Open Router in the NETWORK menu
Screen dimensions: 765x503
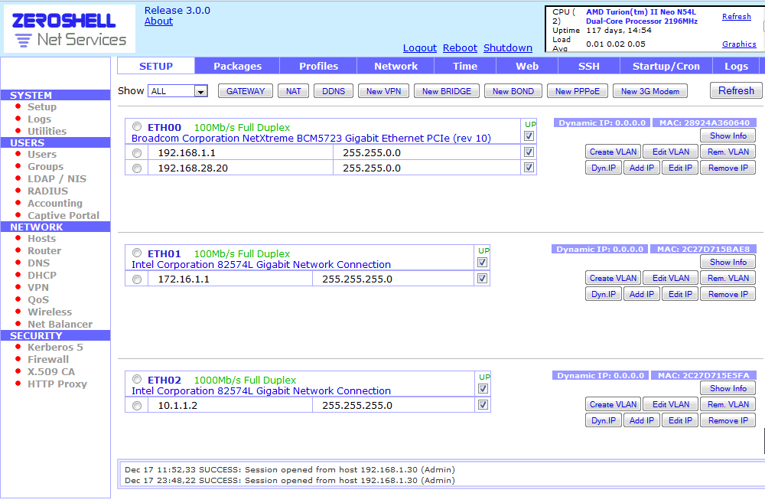[x=44, y=250]
